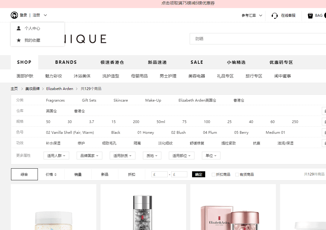Click the star icon beside 我的收藏

(x=19, y=40)
